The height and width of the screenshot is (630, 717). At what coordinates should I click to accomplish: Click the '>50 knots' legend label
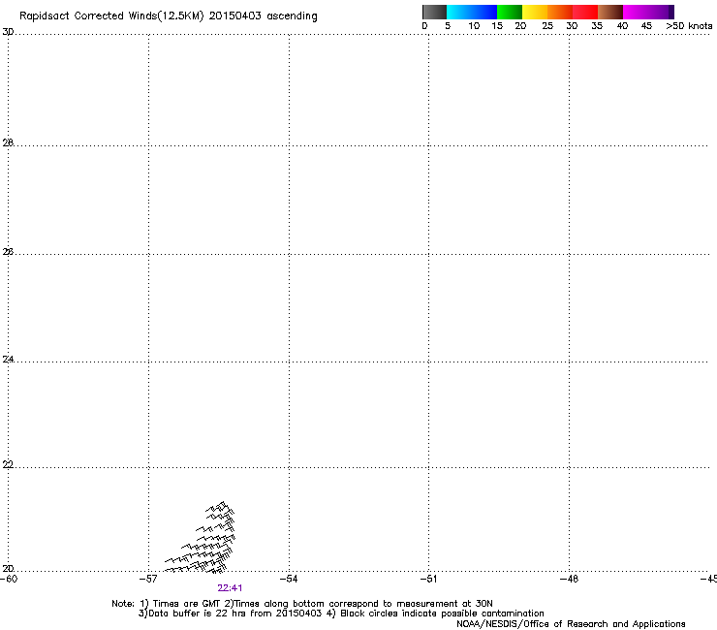click(689, 26)
